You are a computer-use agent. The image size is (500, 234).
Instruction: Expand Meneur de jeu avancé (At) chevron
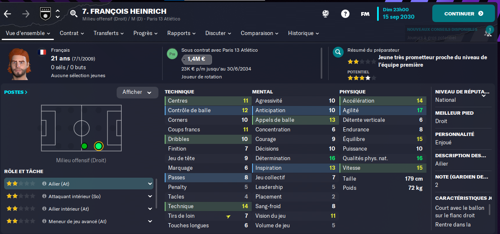[x=150, y=221]
